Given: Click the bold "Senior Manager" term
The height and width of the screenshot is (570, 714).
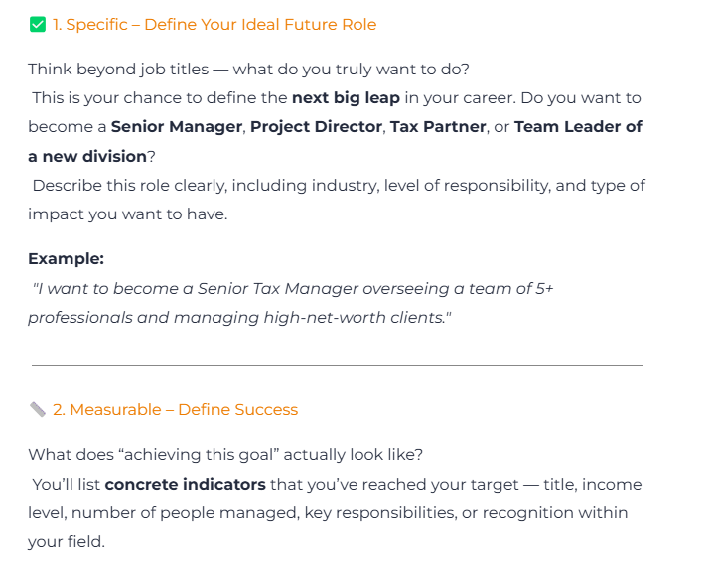Looking at the screenshot, I should pos(177,127).
